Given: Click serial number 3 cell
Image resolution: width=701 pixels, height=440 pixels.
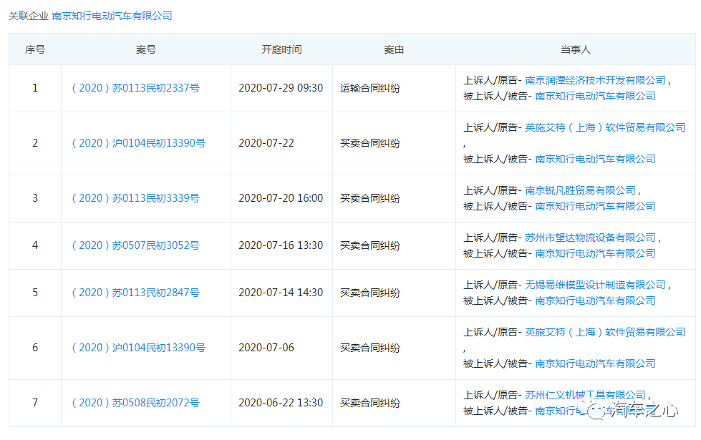Looking at the screenshot, I should pos(35,198).
